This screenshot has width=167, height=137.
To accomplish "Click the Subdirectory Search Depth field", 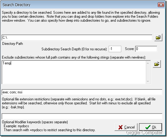I will [115, 49].
